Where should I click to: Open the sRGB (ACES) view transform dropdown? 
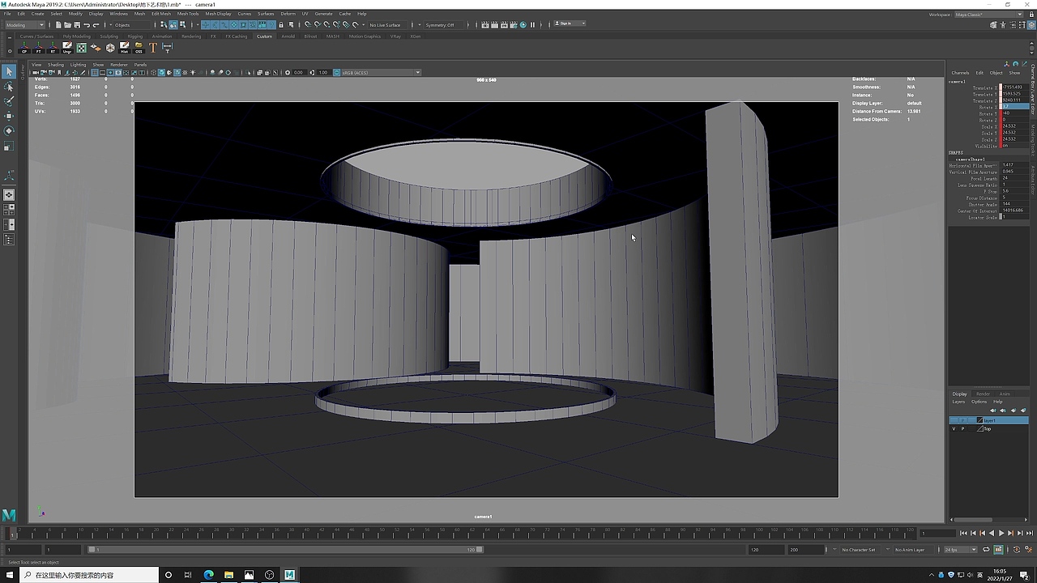[x=379, y=73]
